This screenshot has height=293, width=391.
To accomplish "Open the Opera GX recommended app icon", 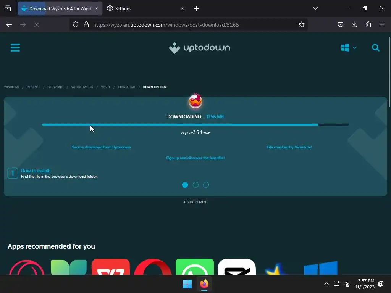I will point(27,267).
